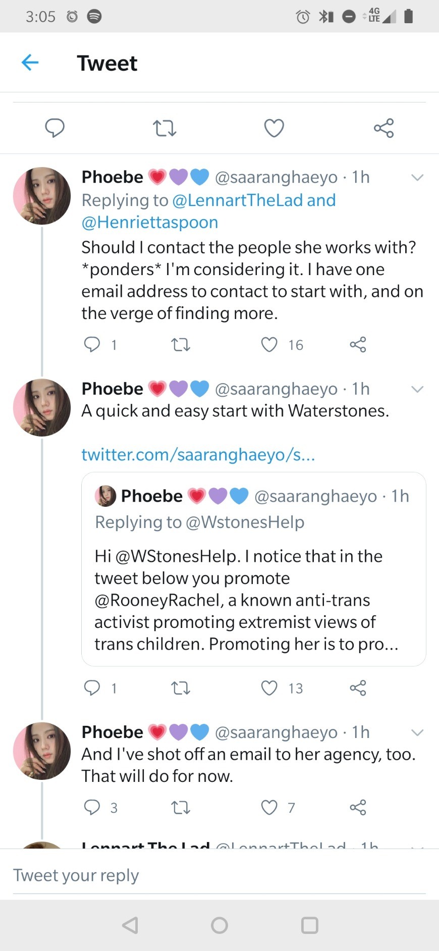Open dropdown arrow on Waterstones tweet
Image resolution: width=439 pixels, height=951 pixels.
(x=417, y=389)
